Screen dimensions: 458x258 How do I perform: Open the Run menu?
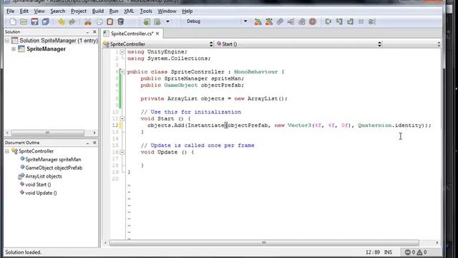click(x=114, y=11)
